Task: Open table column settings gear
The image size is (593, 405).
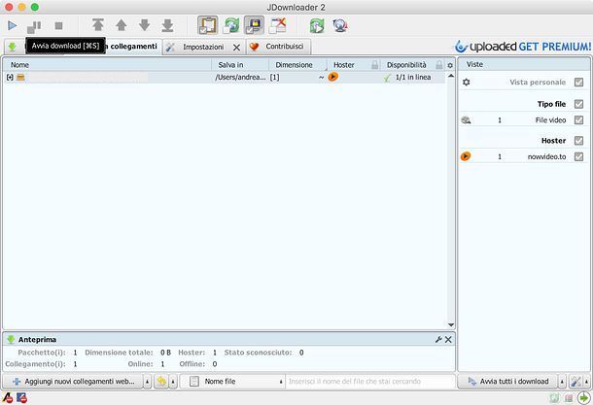Action: [450, 65]
